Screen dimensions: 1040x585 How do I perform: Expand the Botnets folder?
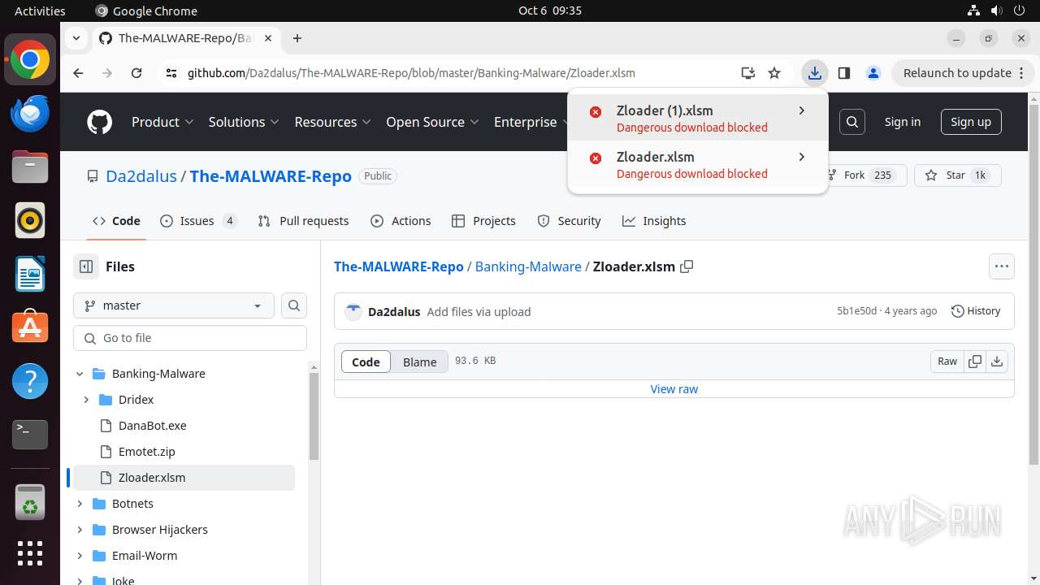pos(80,504)
